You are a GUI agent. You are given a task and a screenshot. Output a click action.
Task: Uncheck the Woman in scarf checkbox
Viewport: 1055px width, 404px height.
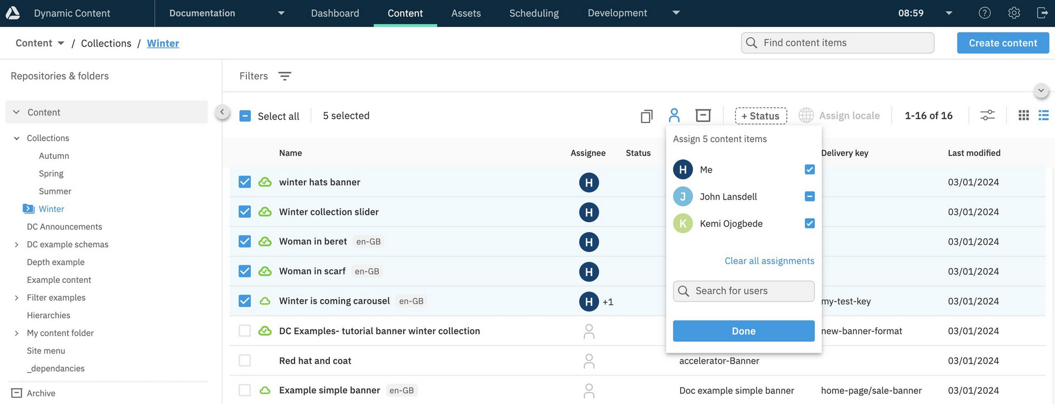(x=245, y=271)
